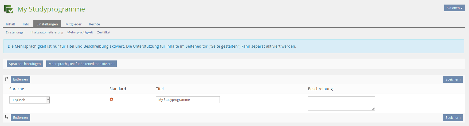
Task: Click into the Beschreibung text area
Action: [341, 103]
